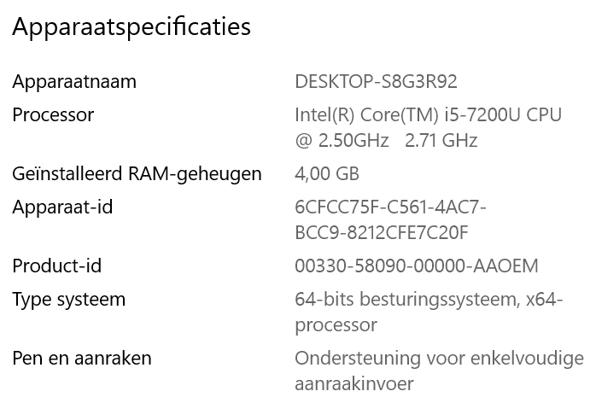Click the Pen en aanraken label
This screenshot has height=403, width=596.
tap(82, 359)
